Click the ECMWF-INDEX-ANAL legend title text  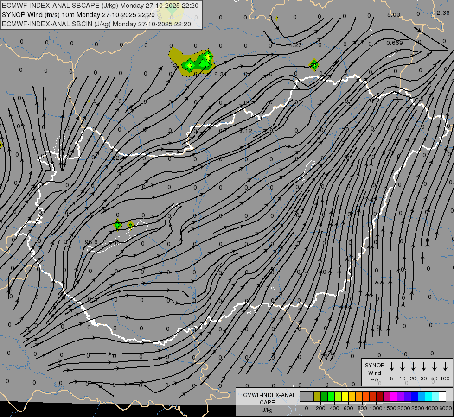[x=267, y=395]
